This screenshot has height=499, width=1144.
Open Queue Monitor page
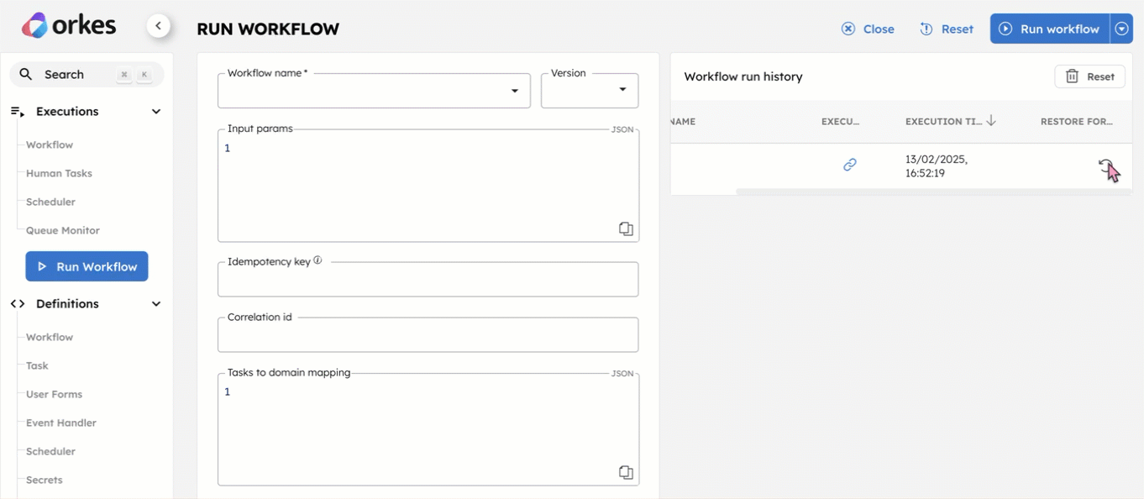tap(63, 230)
